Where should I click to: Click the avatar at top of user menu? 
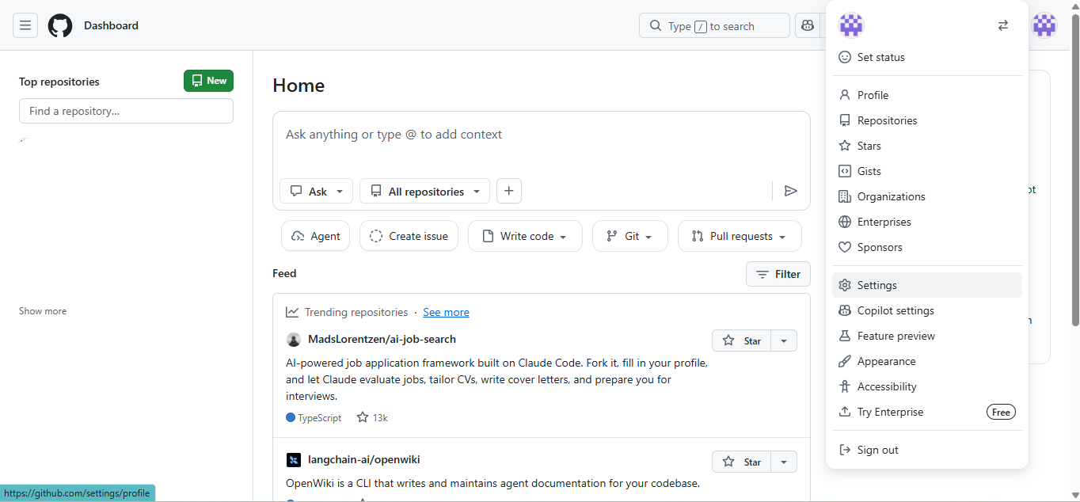click(x=851, y=25)
